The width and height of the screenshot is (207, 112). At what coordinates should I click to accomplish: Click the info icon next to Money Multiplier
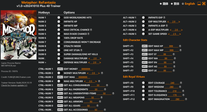click(102, 73)
